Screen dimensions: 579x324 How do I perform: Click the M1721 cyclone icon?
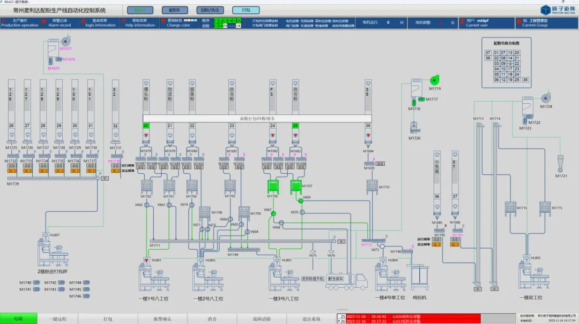(560, 164)
